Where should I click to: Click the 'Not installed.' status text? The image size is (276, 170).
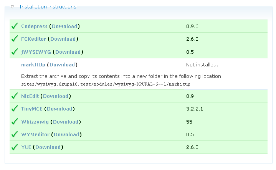pos(202,65)
